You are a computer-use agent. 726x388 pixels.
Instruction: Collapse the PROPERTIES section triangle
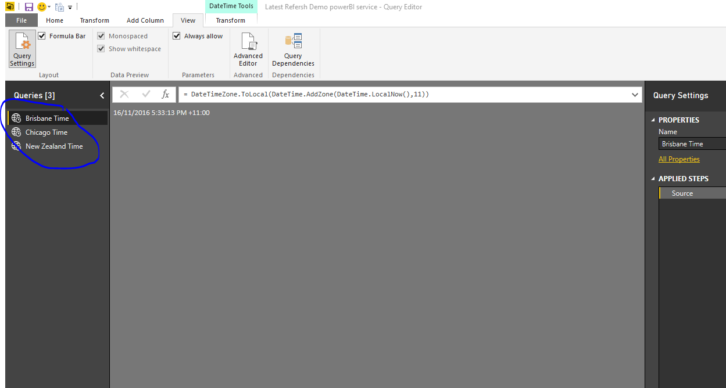[653, 120]
